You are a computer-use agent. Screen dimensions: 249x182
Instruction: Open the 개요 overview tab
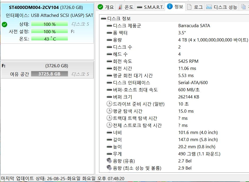[x=106, y=7]
